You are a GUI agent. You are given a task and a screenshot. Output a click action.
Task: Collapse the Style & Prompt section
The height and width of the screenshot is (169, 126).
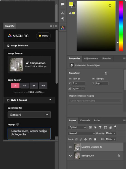50,100
